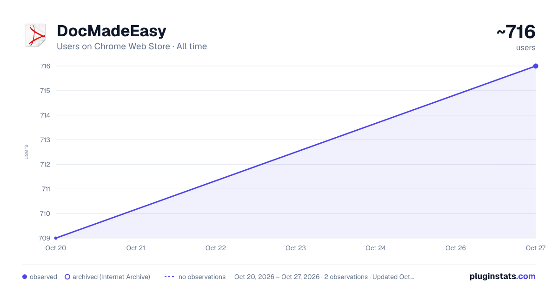Click the Oct 22 x-axis label

tap(216, 248)
